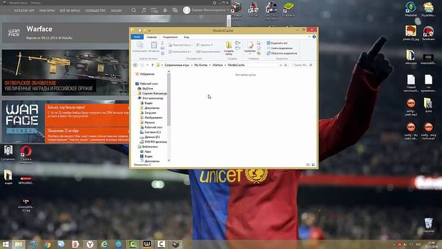
Task: Go back using Explorer back arrow
Action: point(135,65)
